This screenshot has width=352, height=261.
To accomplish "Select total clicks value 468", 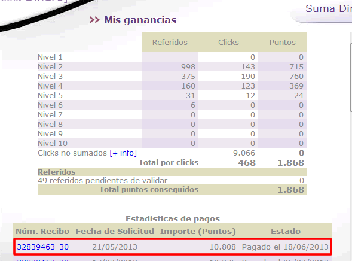I will (247, 163).
